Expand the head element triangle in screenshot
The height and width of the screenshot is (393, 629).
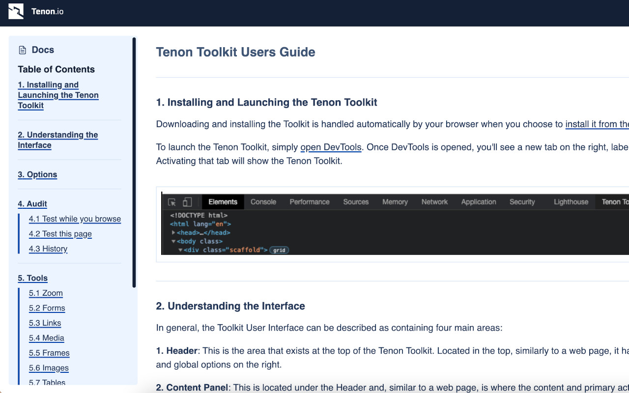(x=173, y=232)
